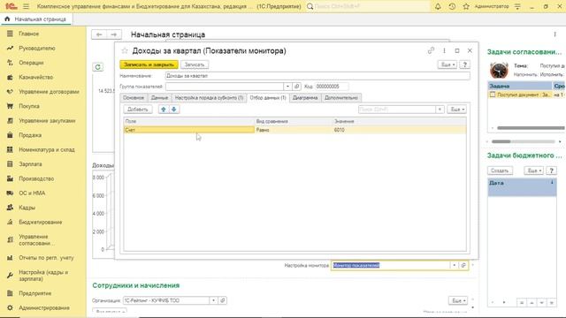Open Управление закупками section
The image size is (566, 318).
pos(47,120)
